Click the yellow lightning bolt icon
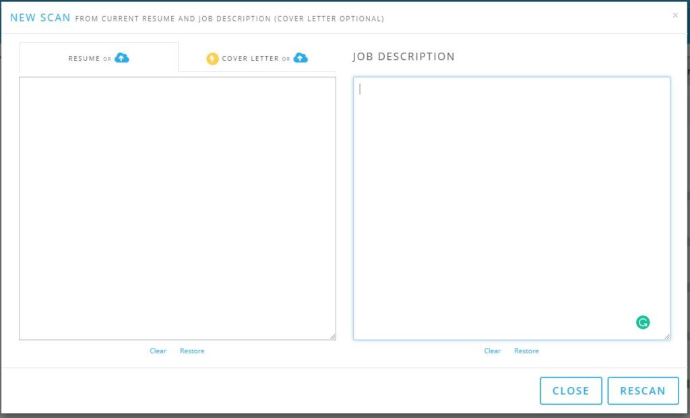 coord(212,59)
